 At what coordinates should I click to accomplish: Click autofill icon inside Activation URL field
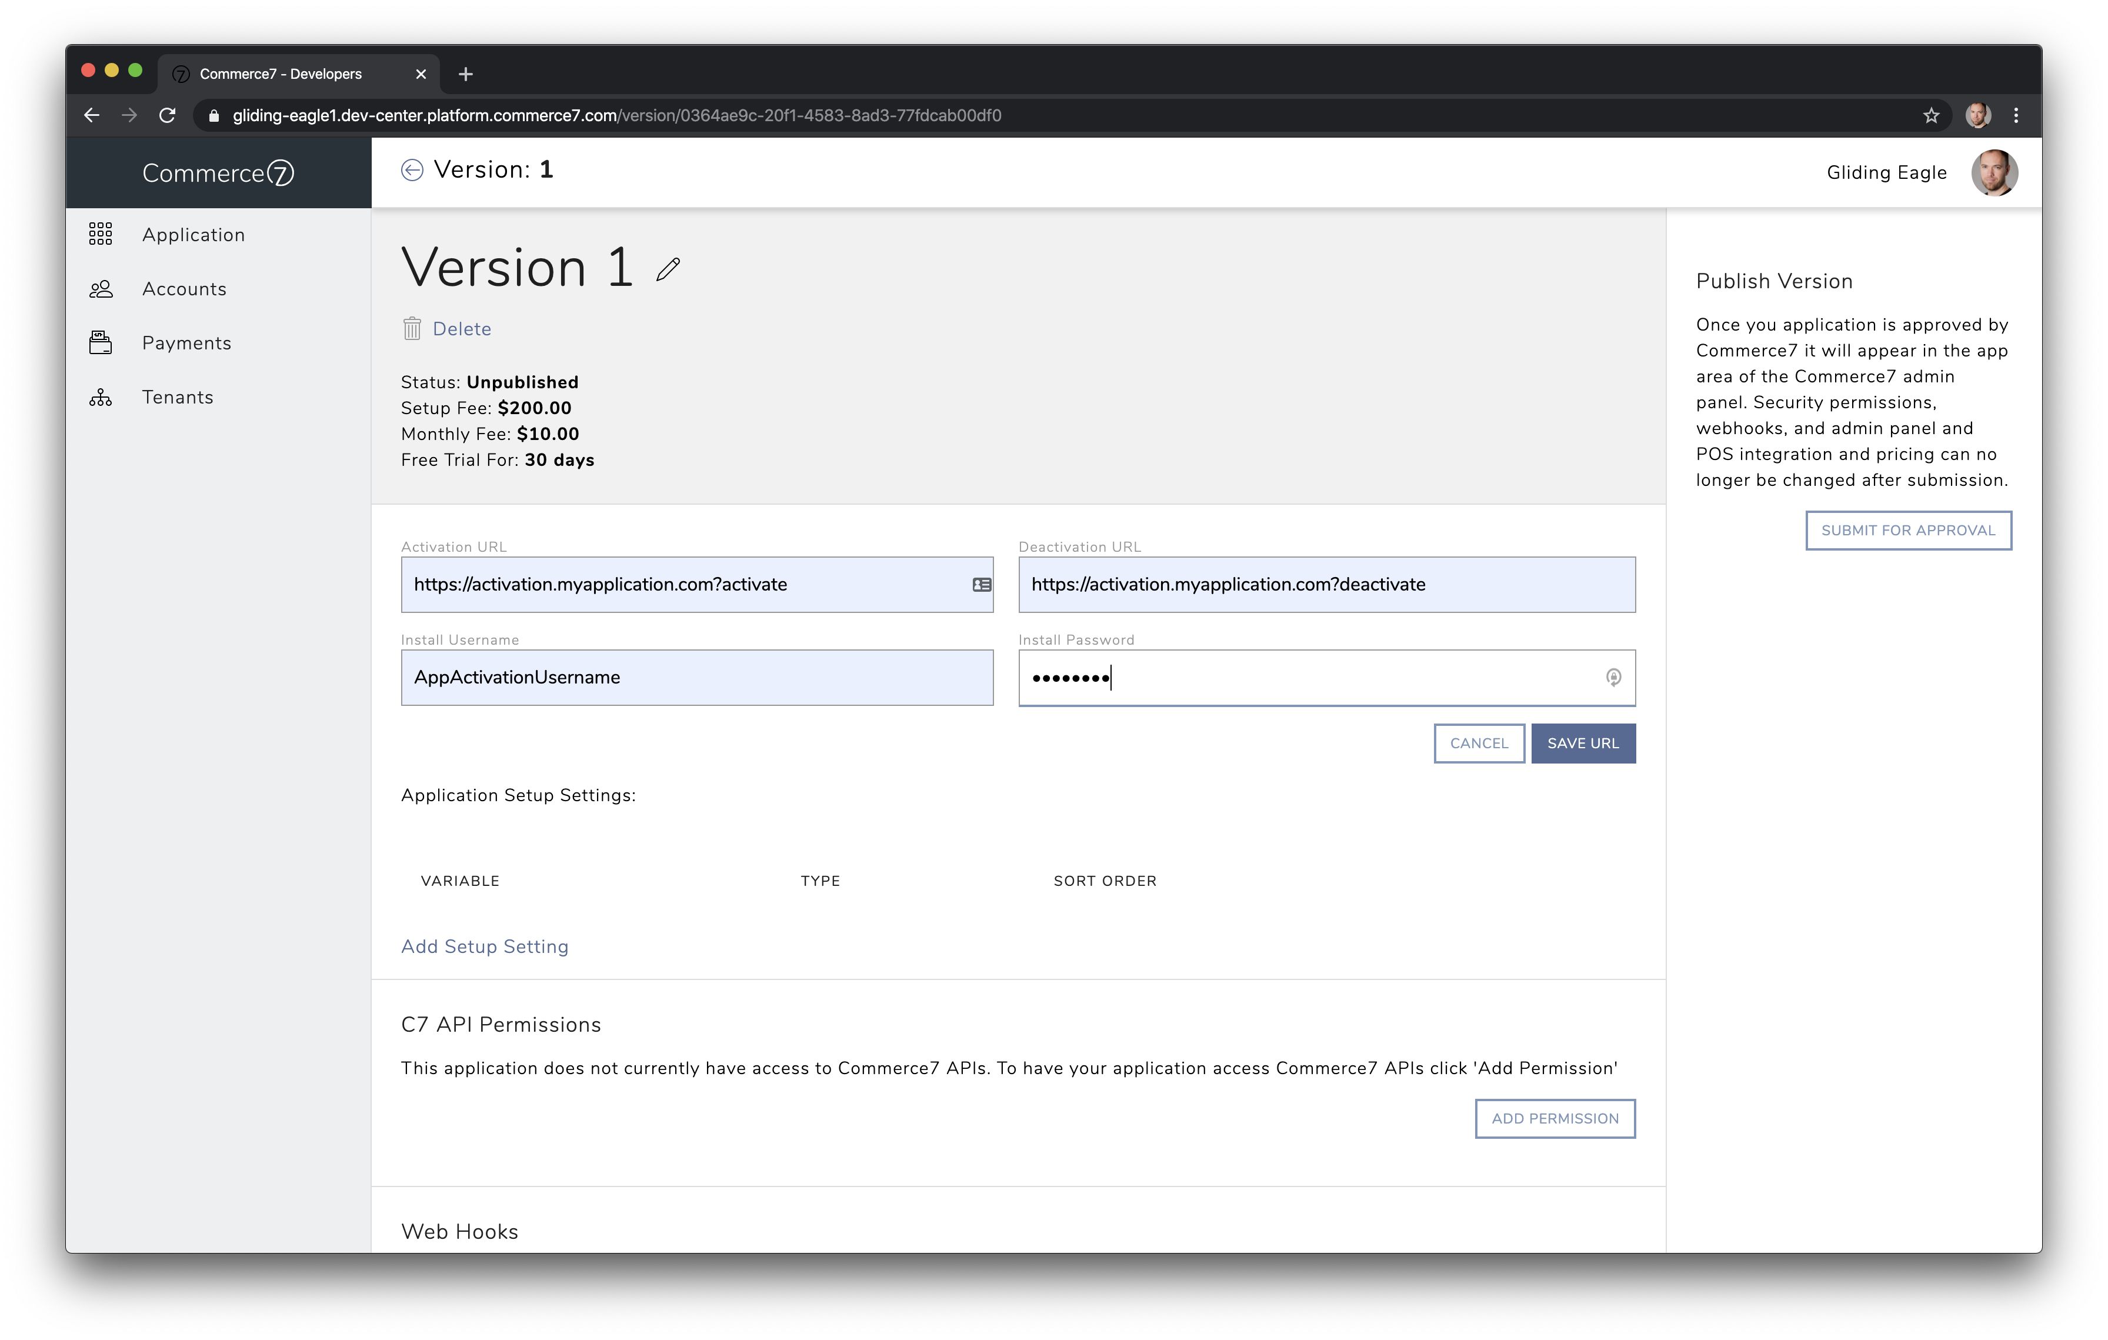click(x=981, y=585)
